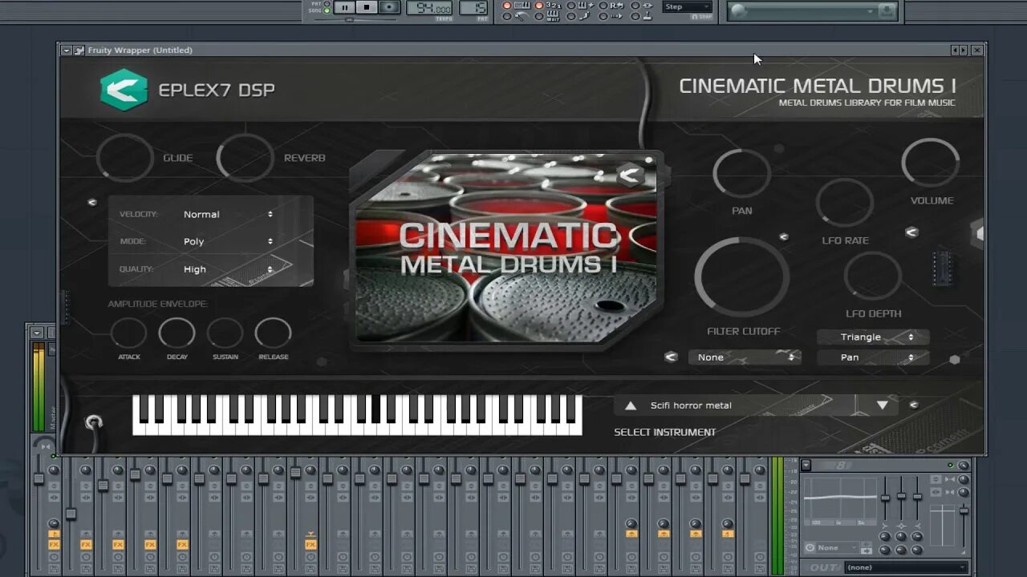Select previous instrument with up triangle
The image size is (1027, 577).
[x=631, y=406]
